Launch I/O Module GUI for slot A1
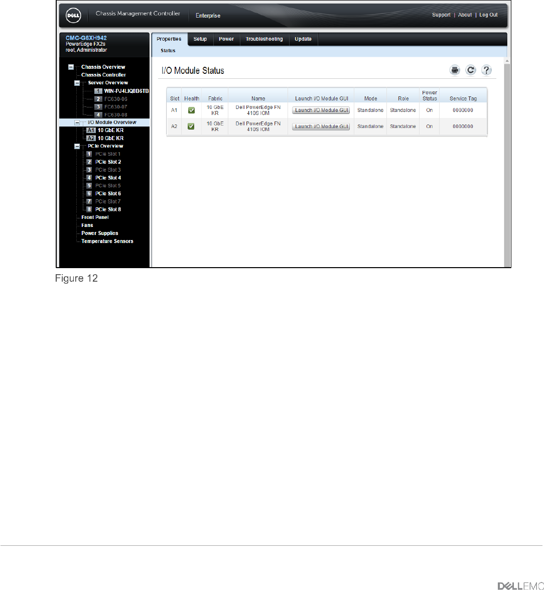This screenshot has height=590, width=544. point(321,110)
